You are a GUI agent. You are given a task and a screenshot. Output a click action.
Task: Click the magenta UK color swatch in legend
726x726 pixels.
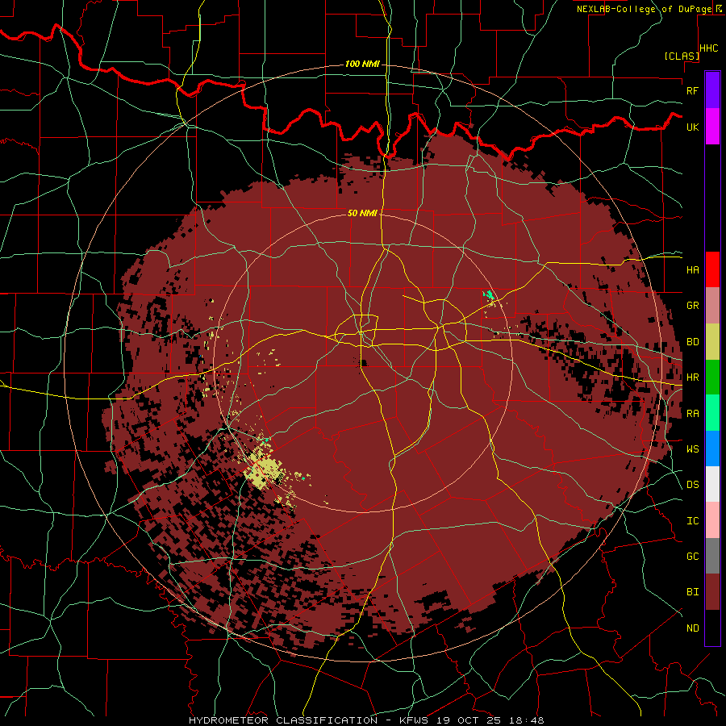coord(712,127)
